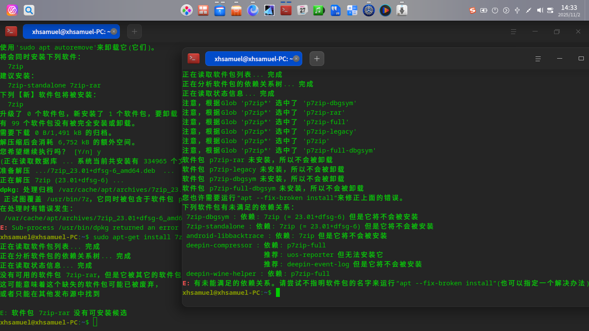
Task: Open the multitasking view dock icon
Action: tap(203, 10)
